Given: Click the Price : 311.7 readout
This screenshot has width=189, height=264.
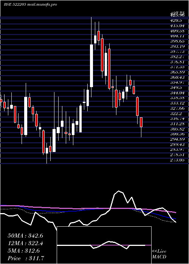Looking at the screenshot, I should [26, 258].
